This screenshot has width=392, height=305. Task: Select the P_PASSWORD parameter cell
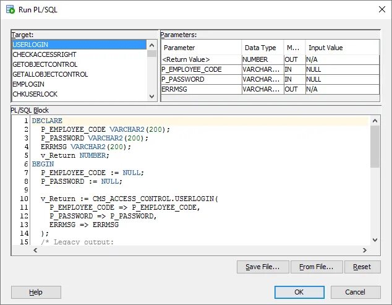click(202, 79)
